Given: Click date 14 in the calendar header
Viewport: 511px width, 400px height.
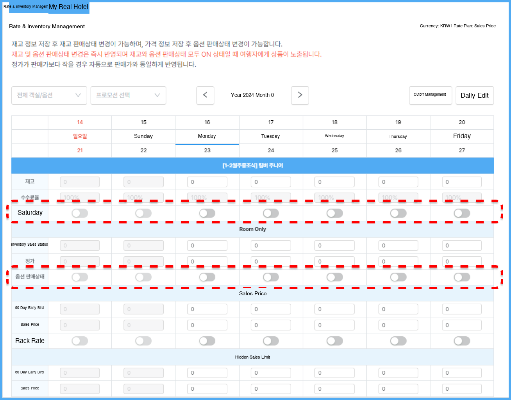Looking at the screenshot, I should click(x=80, y=122).
